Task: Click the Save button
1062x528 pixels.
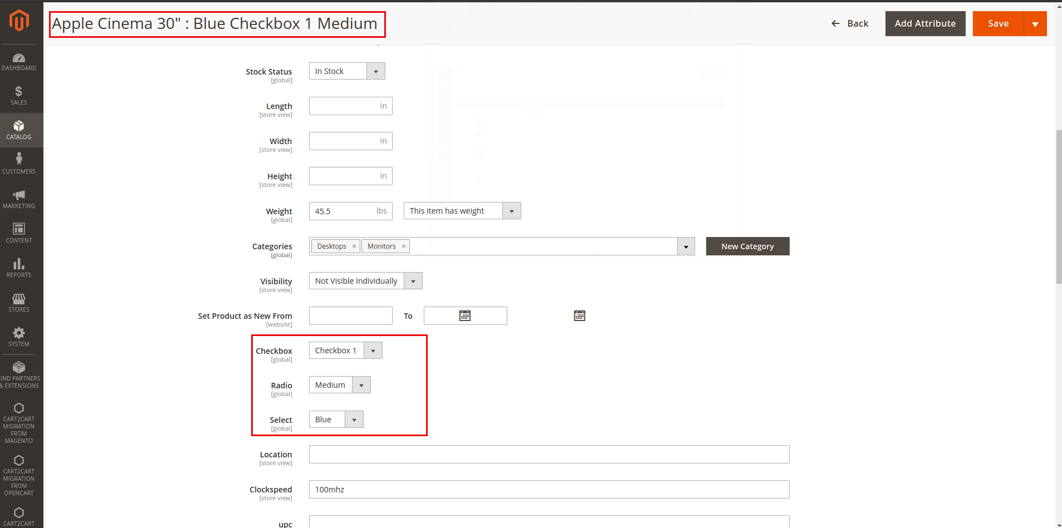Action: [x=998, y=23]
